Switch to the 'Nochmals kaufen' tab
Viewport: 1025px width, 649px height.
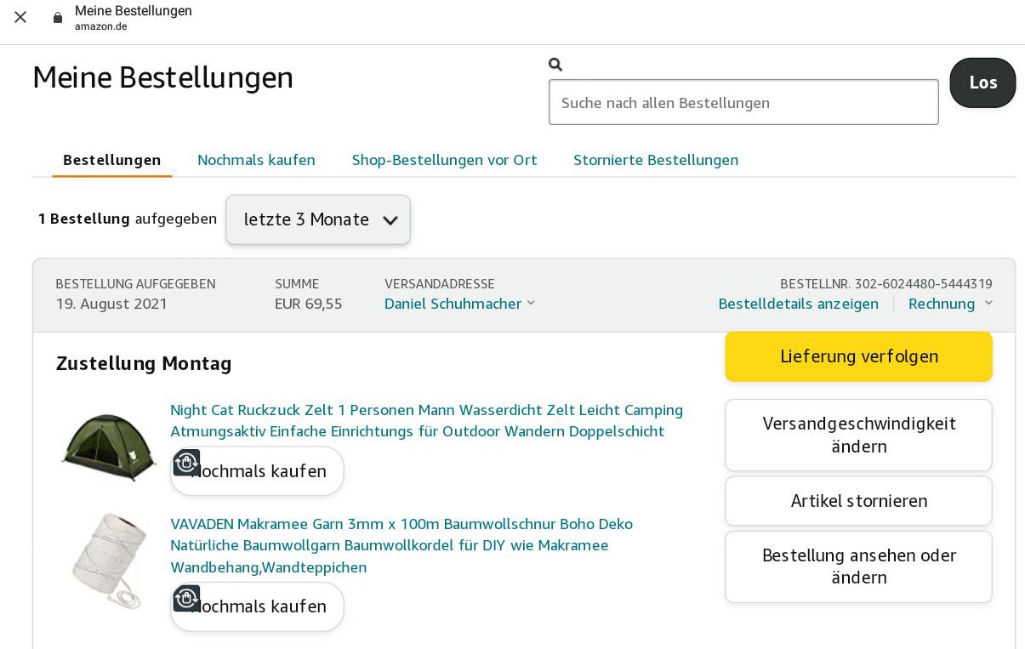pos(256,160)
